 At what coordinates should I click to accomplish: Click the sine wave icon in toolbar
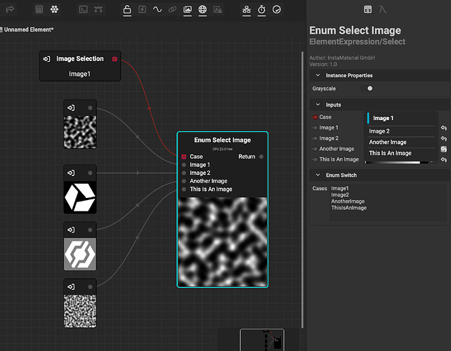click(x=157, y=10)
